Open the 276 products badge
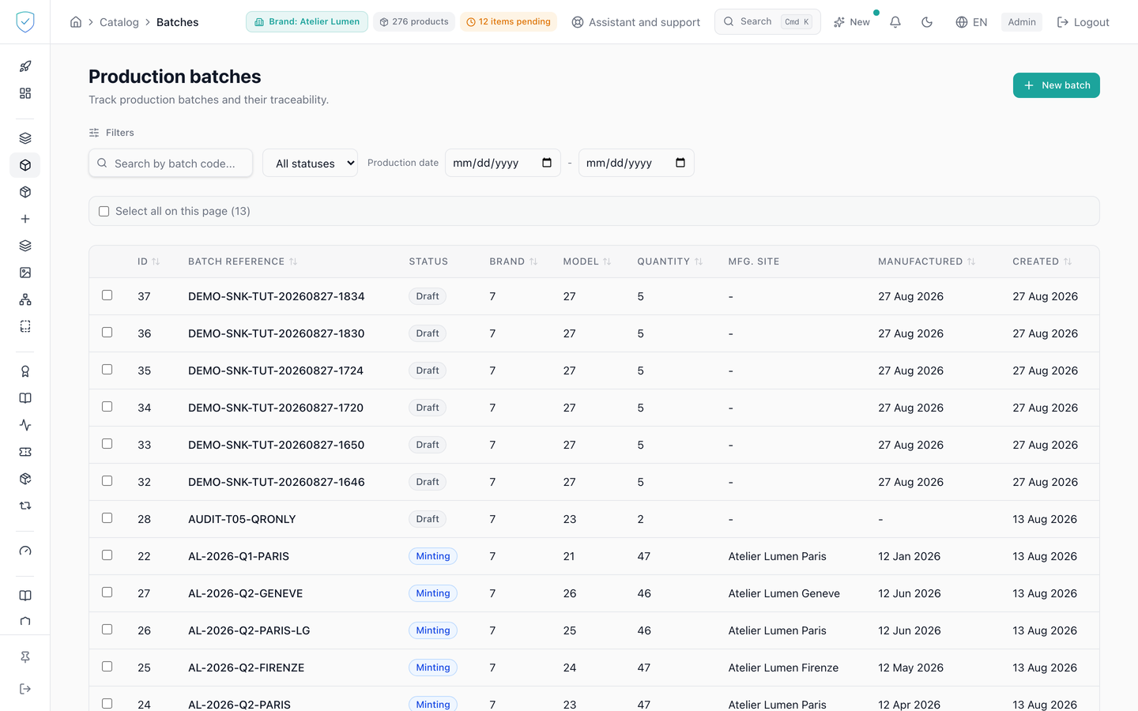The width and height of the screenshot is (1138, 711). pos(413,22)
